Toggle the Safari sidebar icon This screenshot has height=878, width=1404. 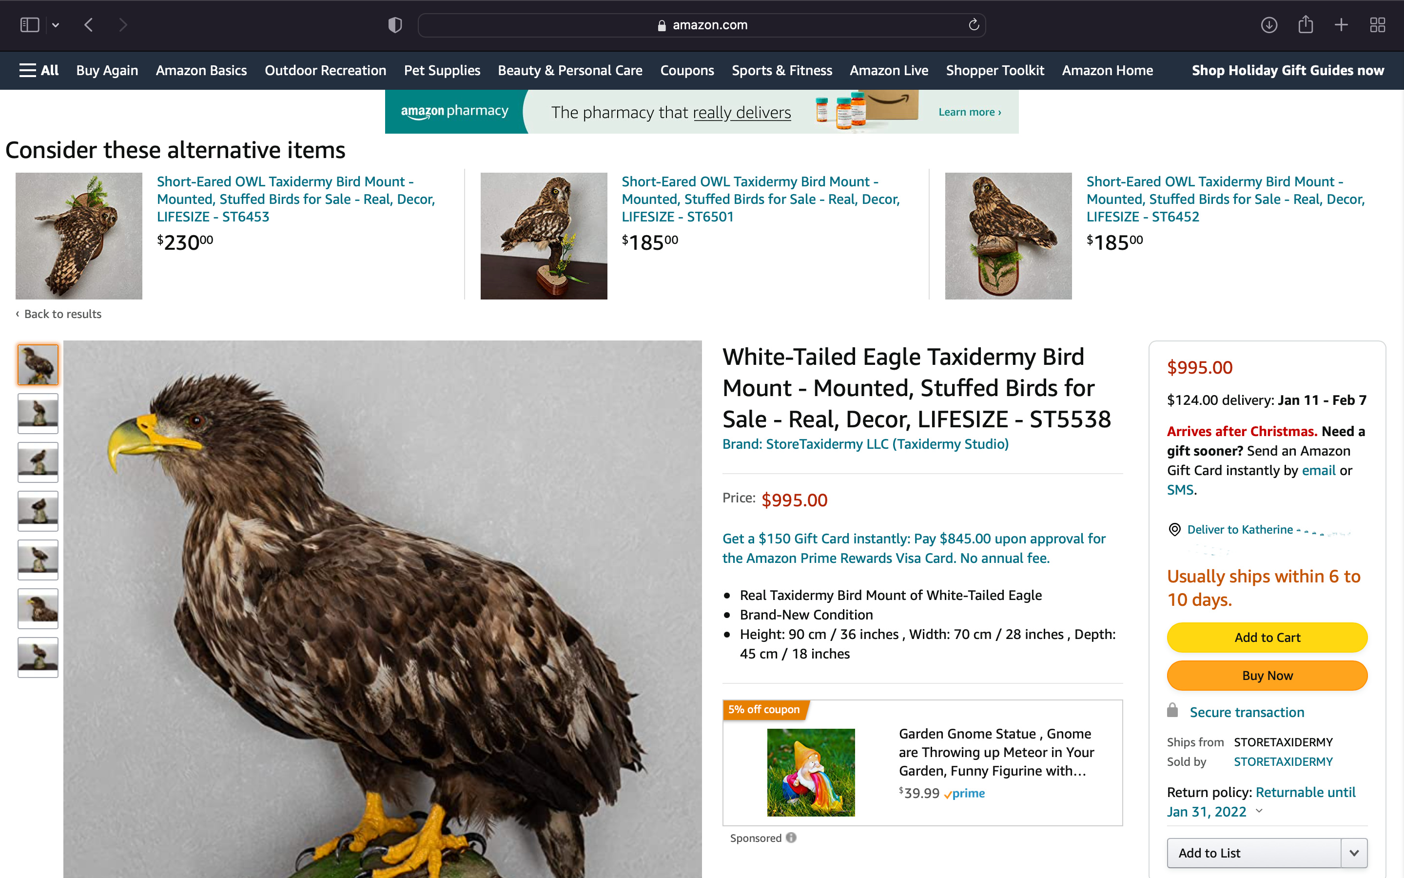(30, 25)
